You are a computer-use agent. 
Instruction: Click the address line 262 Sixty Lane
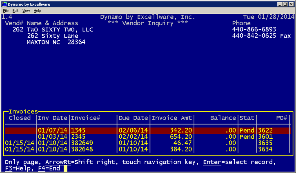pos(53,36)
